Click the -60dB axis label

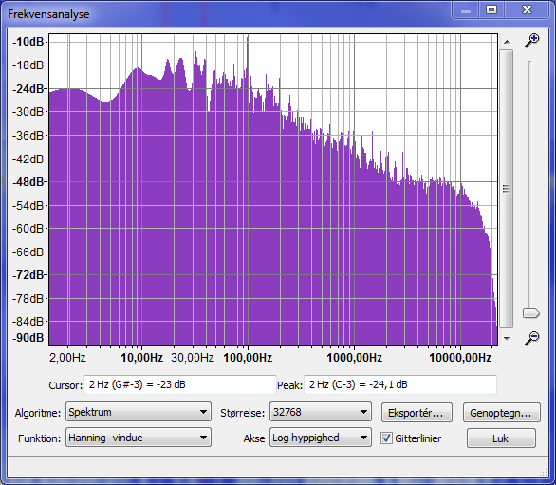pos(28,228)
